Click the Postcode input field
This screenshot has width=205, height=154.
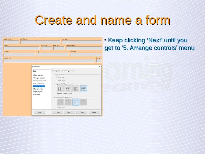[x=86, y=54]
